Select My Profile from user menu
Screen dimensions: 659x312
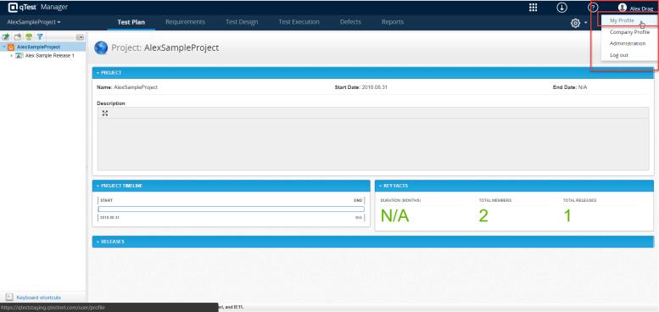coord(629,20)
